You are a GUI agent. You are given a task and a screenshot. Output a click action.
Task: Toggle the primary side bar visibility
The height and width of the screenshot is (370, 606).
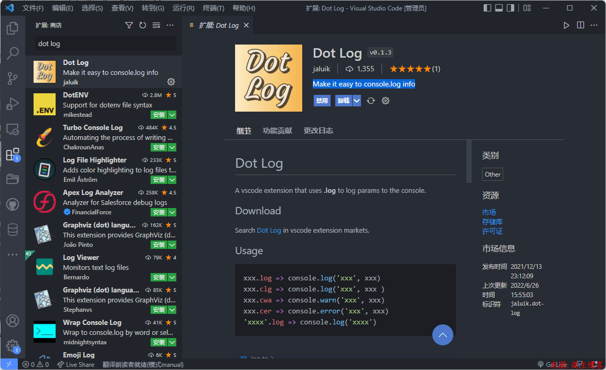[487, 8]
